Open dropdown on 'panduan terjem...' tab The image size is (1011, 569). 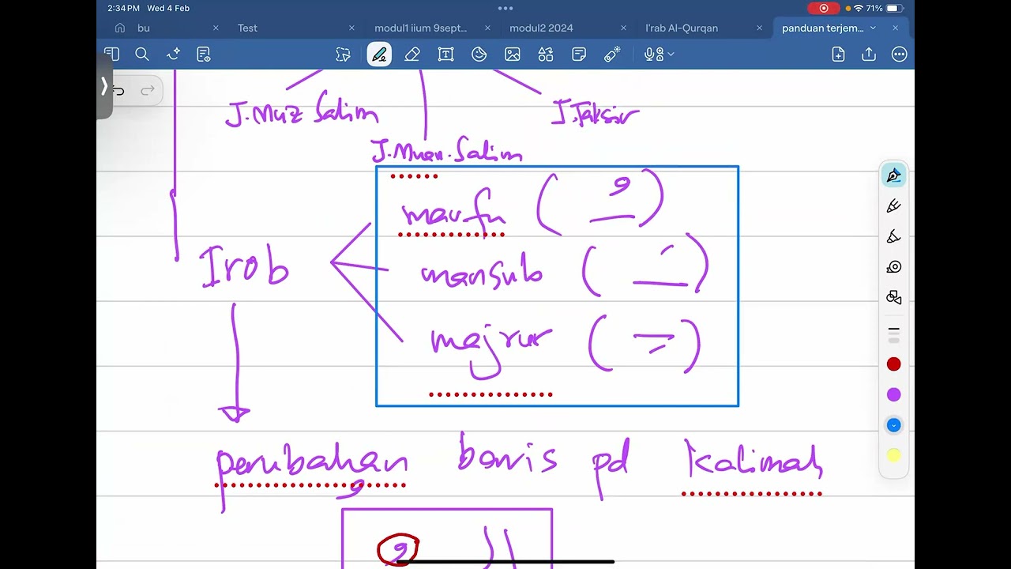pos(873,28)
